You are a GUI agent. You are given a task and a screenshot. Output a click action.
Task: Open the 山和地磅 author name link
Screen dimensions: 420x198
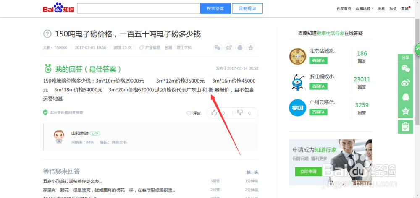80,133
